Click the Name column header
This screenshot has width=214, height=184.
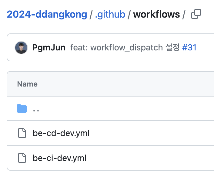27,84
